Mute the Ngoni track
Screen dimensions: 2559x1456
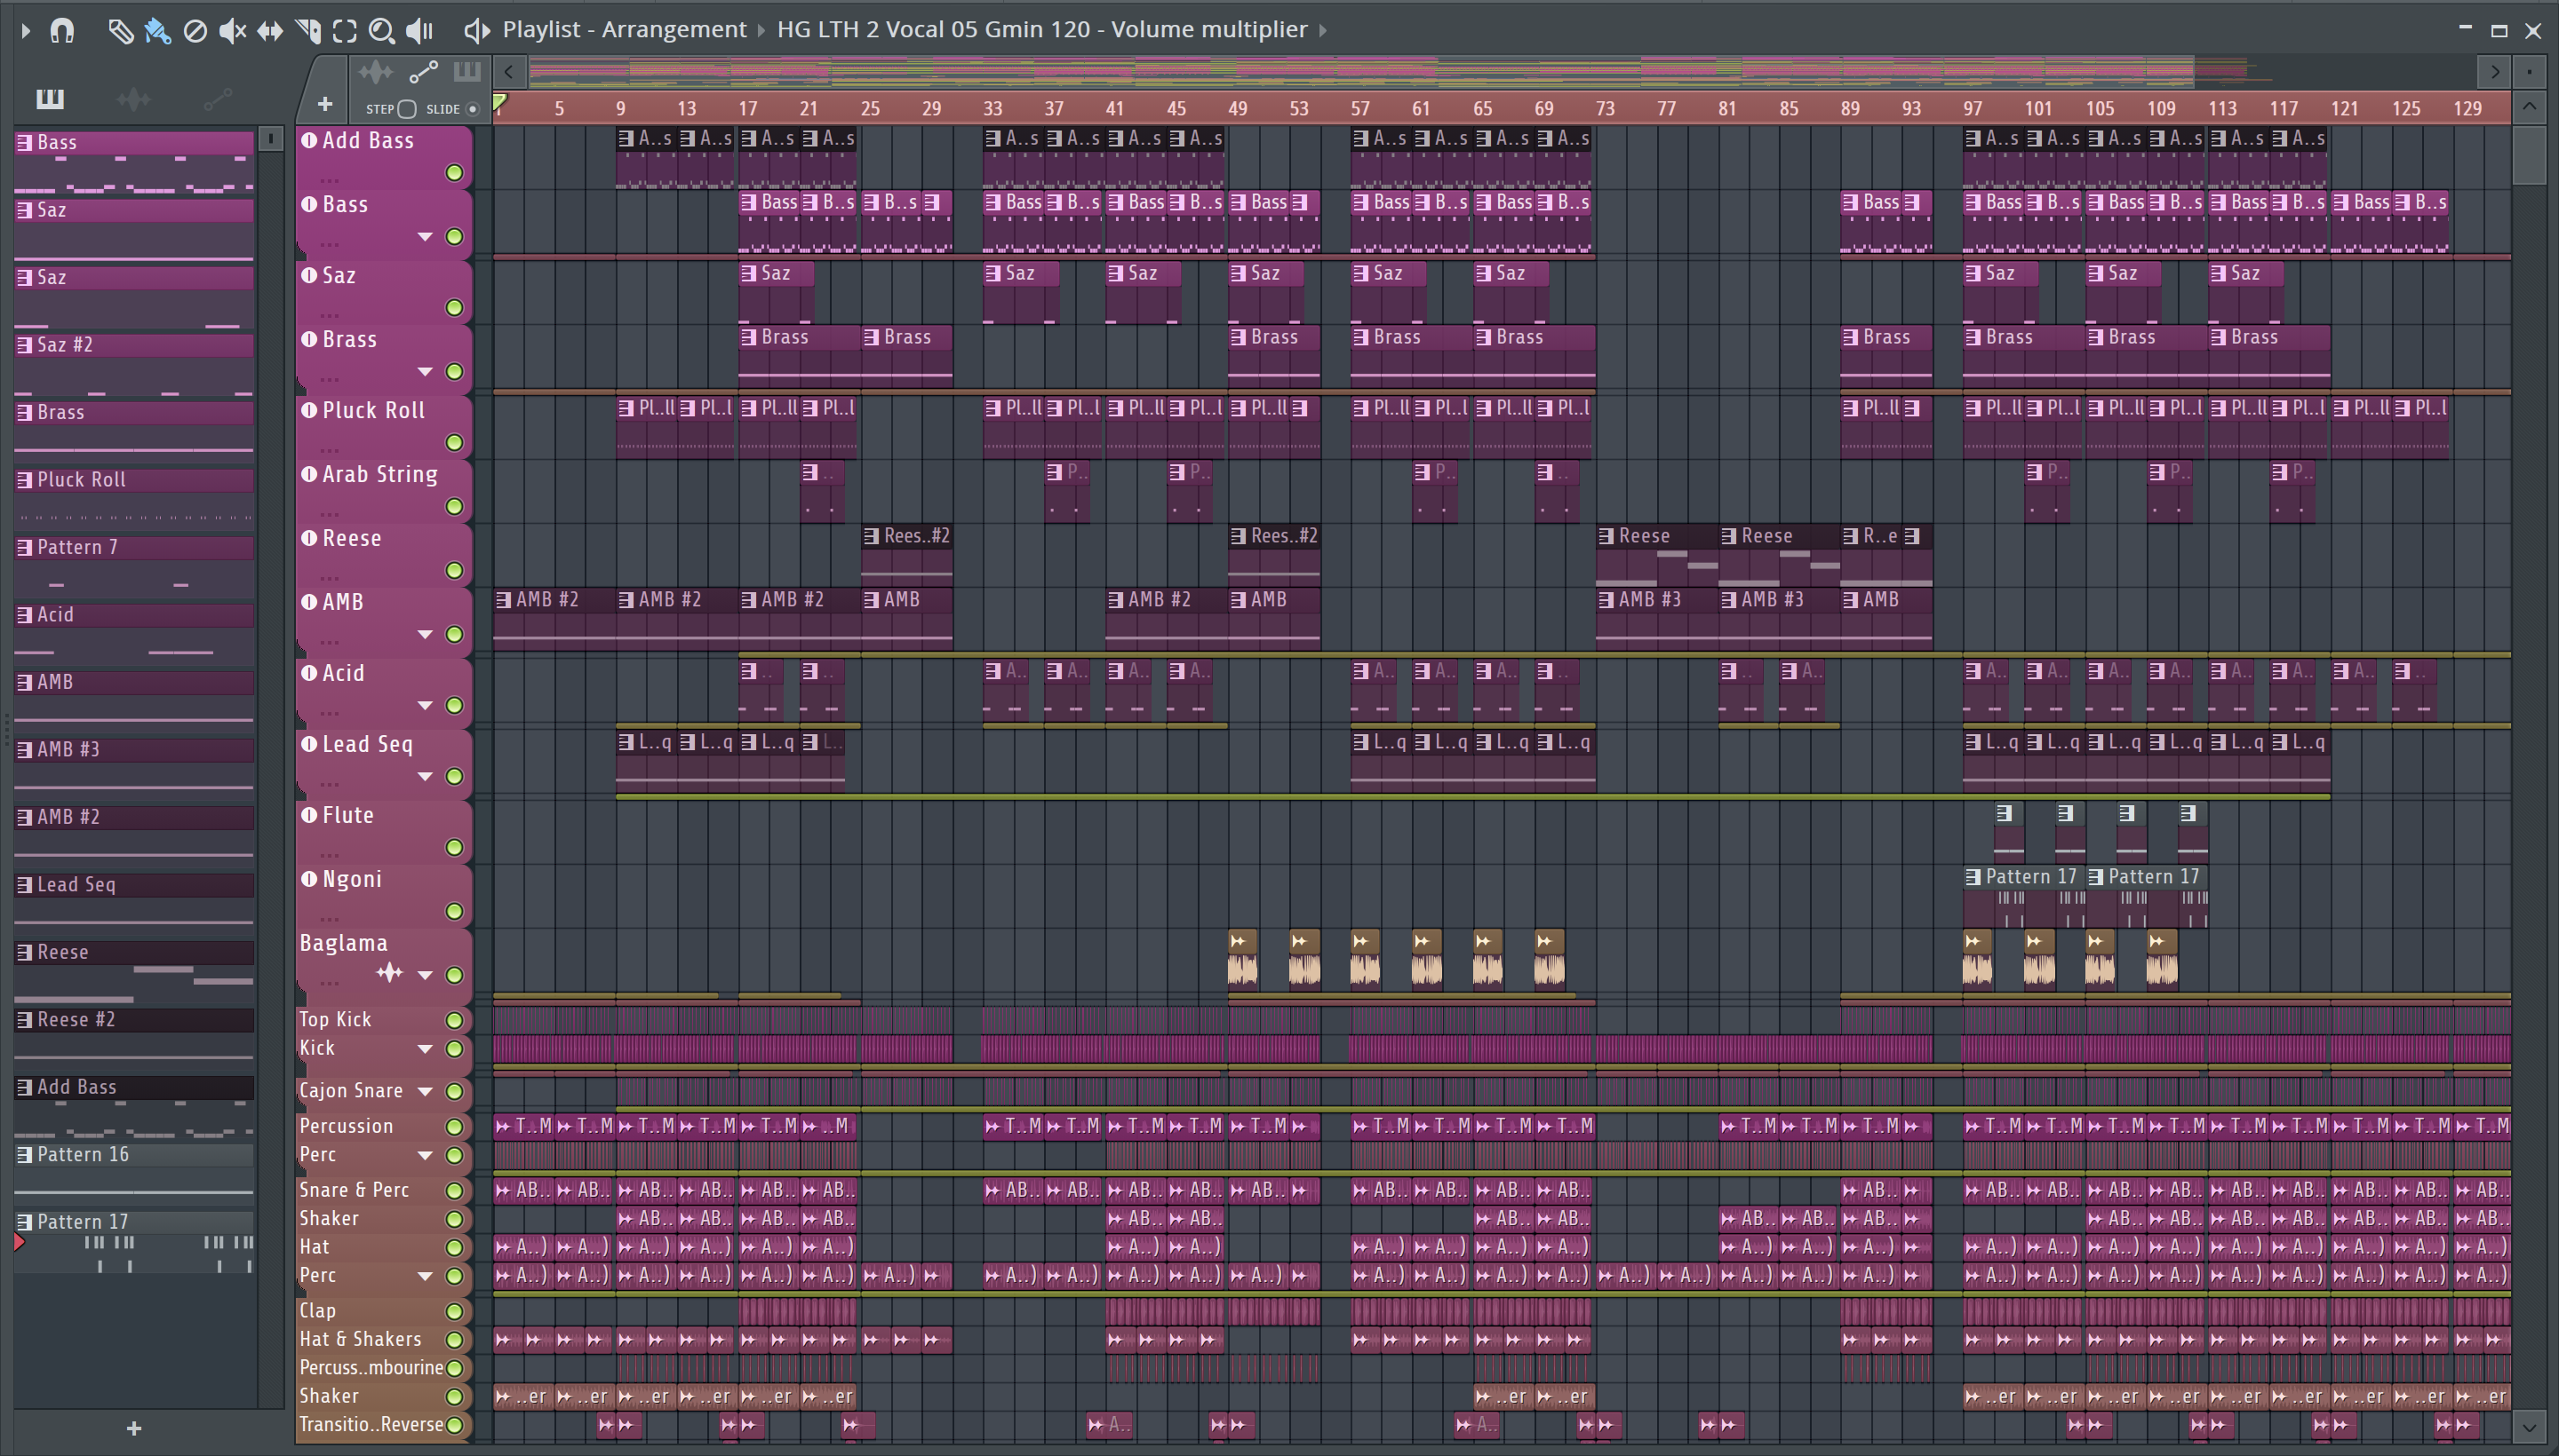point(454,911)
